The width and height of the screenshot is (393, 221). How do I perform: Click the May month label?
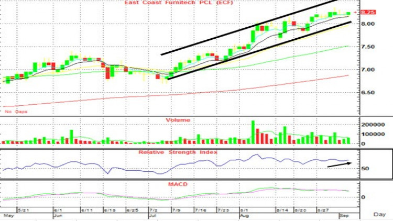coord(8,215)
